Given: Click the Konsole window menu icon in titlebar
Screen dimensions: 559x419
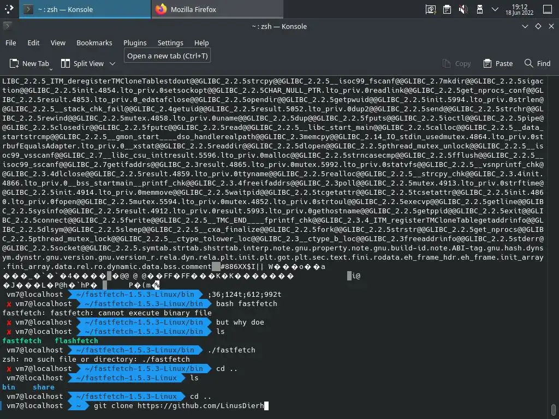Looking at the screenshot, I should tap(8, 26).
